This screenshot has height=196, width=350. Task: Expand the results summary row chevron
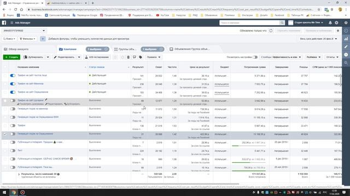pos(19,174)
